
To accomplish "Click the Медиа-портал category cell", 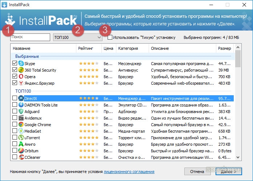I will (132, 131).
